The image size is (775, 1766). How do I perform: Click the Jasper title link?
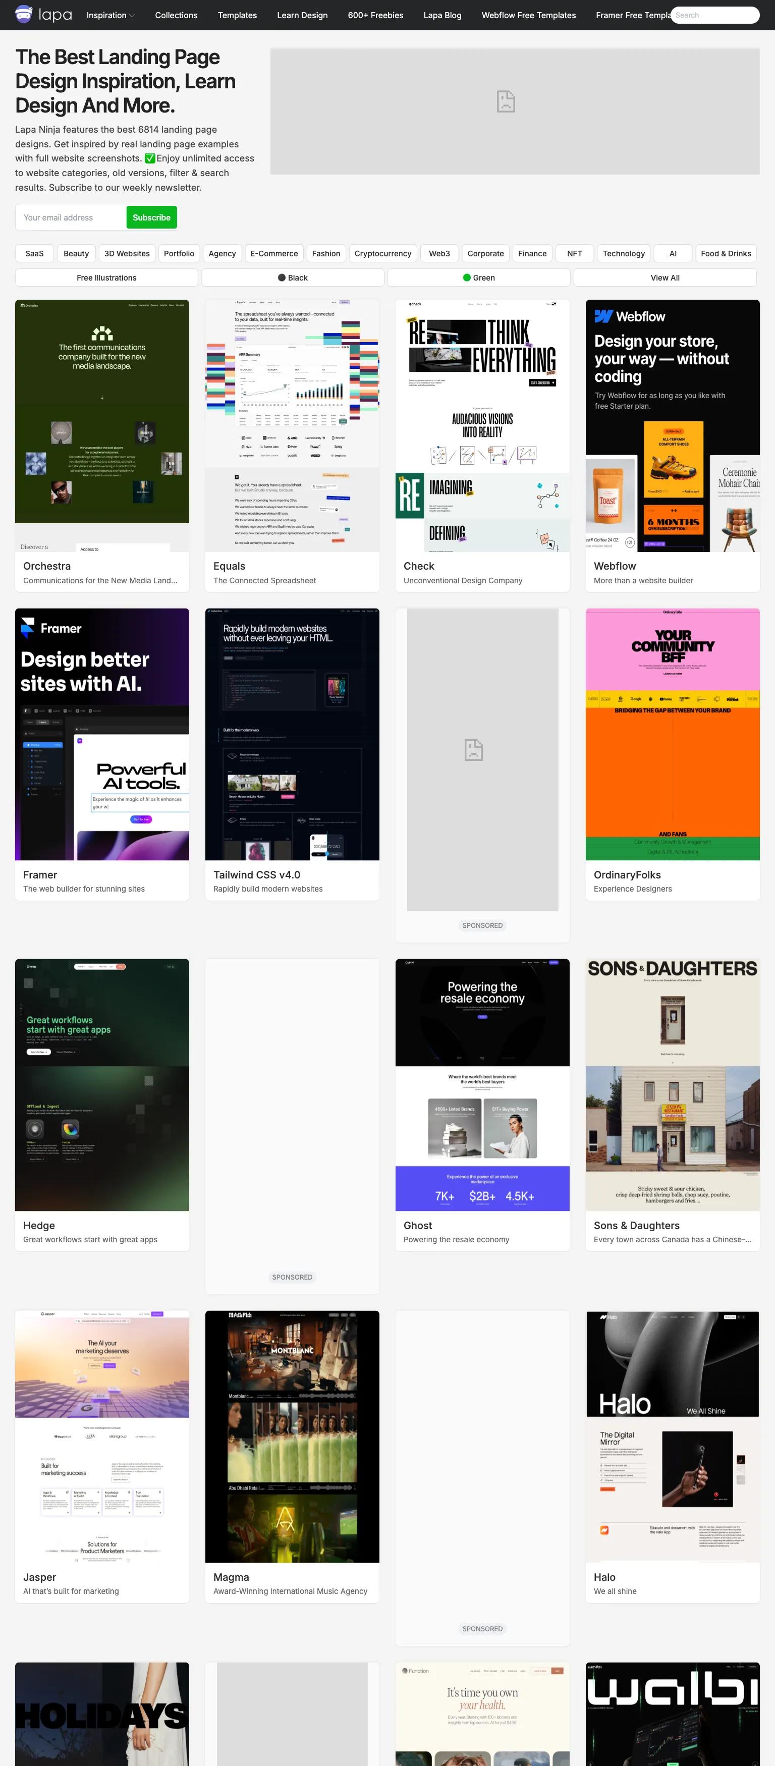tap(40, 1577)
